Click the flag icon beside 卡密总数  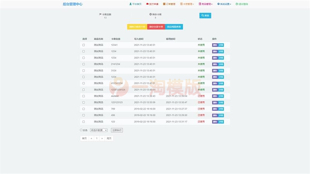(100, 14)
